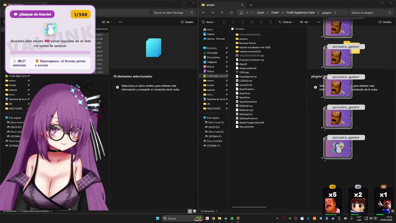Open WinRAR from the taskbar

click(x=238, y=218)
